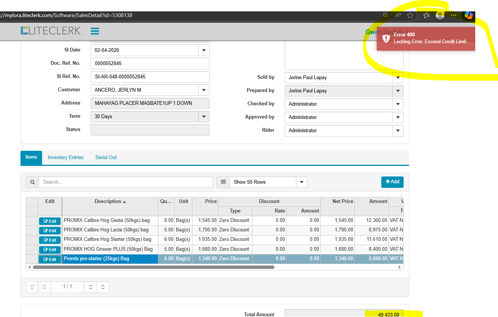Expand the SI Date dropdown
Image resolution: width=498 pixels, height=317 pixels.
pyautogui.click(x=204, y=50)
